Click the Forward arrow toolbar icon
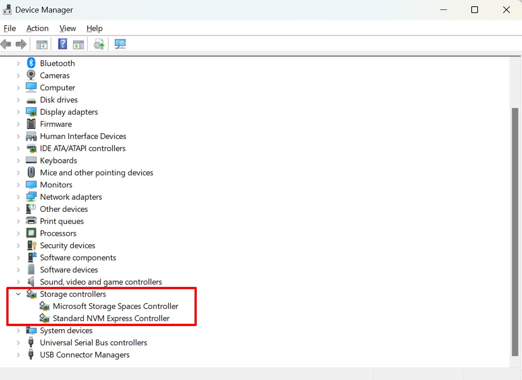This screenshot has width=522, height=380. point(21,44)
